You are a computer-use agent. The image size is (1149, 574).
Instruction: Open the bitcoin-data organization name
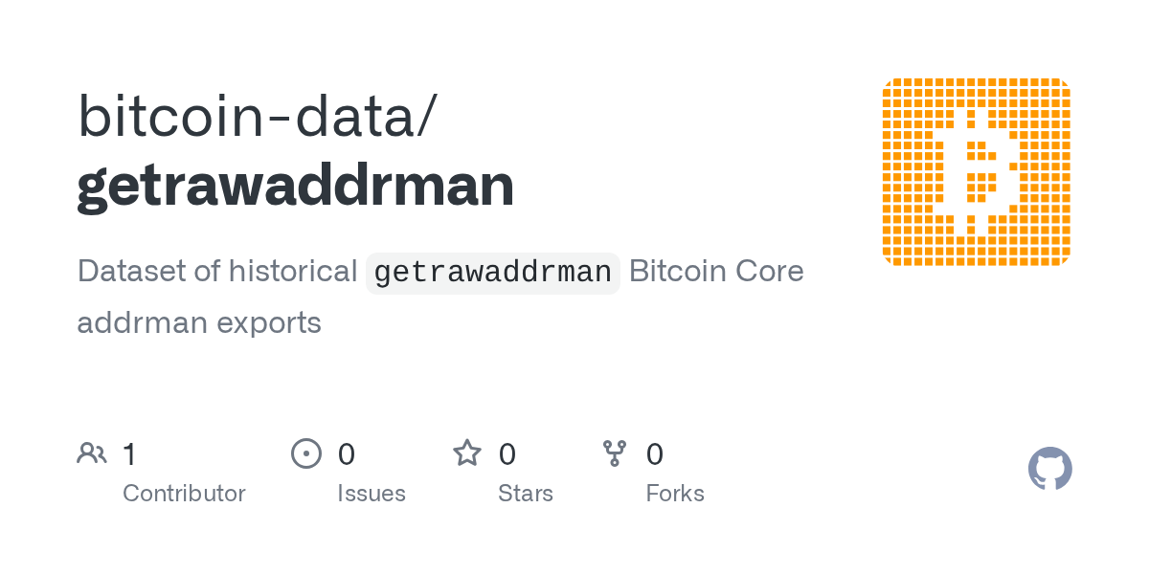pos(257,117)
